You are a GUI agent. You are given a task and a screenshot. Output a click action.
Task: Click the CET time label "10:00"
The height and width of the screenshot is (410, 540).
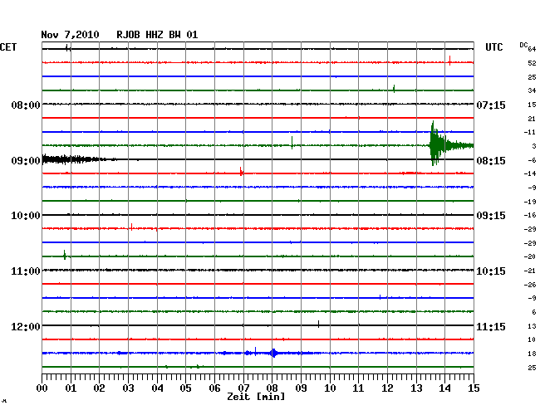(26, 216)
